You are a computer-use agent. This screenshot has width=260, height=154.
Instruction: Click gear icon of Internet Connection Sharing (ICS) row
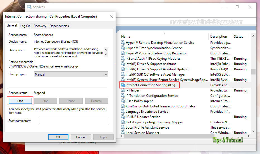(123, 85)
